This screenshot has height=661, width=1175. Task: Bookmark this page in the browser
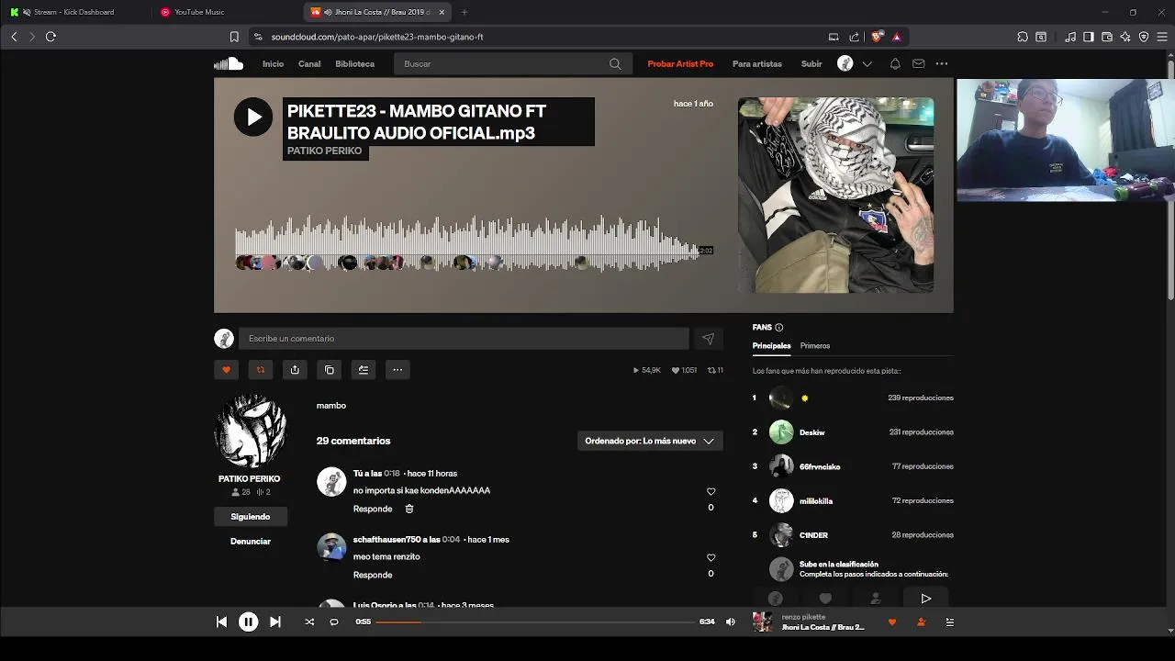pos(234,37)
